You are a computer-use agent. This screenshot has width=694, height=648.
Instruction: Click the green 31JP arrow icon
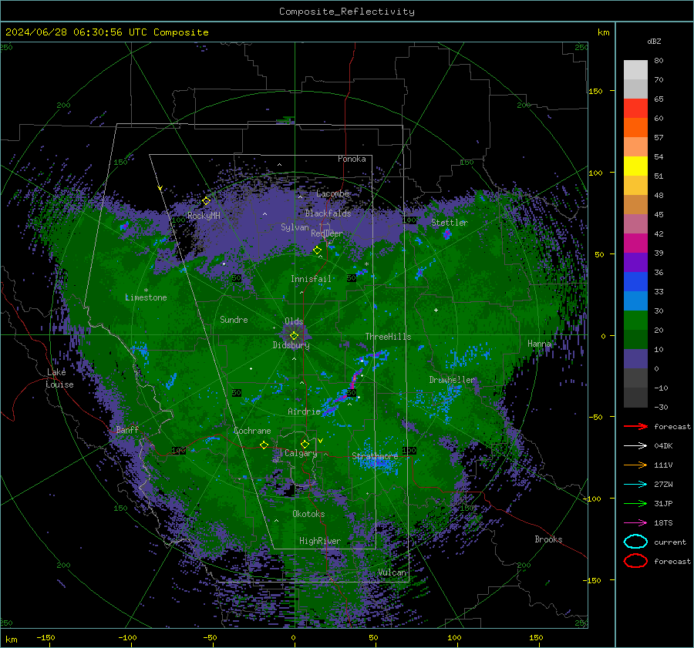click(x=635, y=503)
